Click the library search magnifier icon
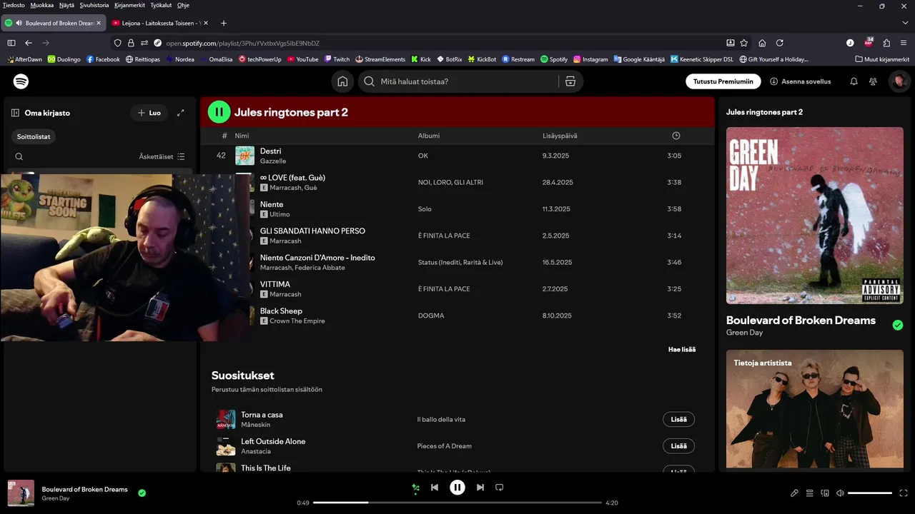Image resolution: width=915 pixels, height=514 pixels. pyautogui.click(x=19, y=156)
